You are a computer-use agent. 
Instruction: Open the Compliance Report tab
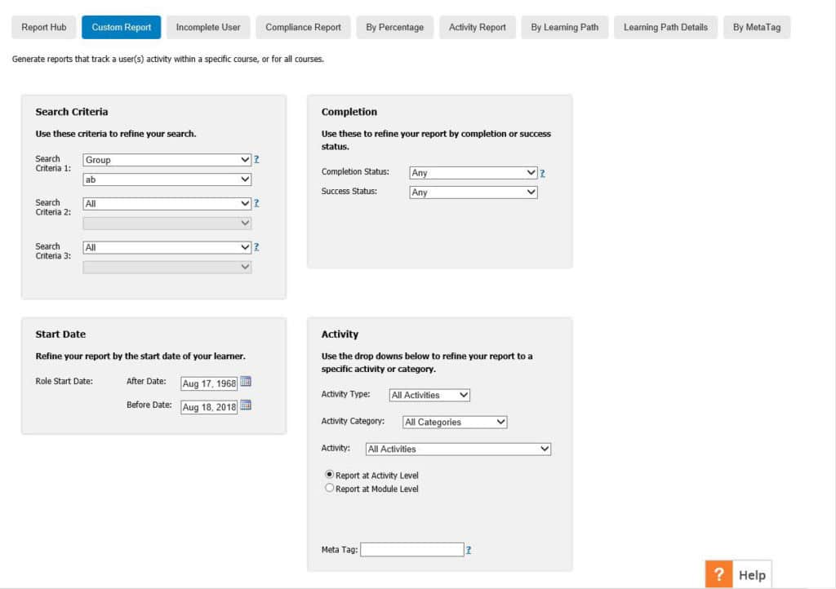pos(303,27)
